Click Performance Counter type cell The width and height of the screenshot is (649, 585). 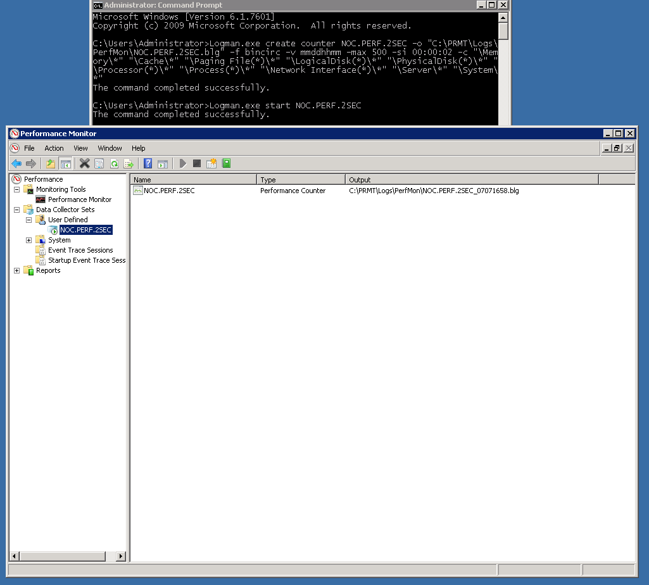(293, 191)
